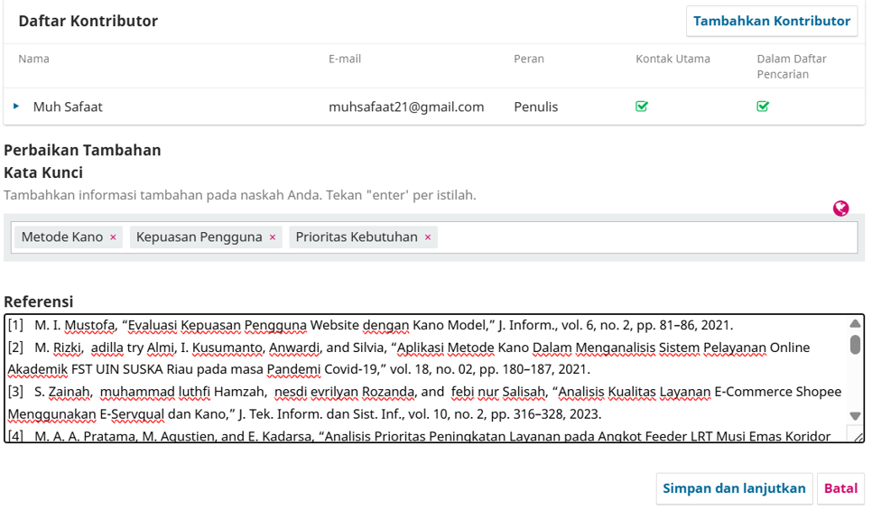
Task: Click the Kepuasan Pengguna tag text
Action: 199,236
